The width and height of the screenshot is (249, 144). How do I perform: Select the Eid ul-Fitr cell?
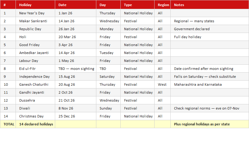click(x=35, y=69)
